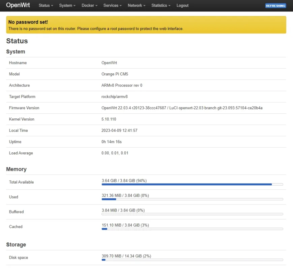
Task: Click the Used memory progress bar
Action: pos(192,199)
